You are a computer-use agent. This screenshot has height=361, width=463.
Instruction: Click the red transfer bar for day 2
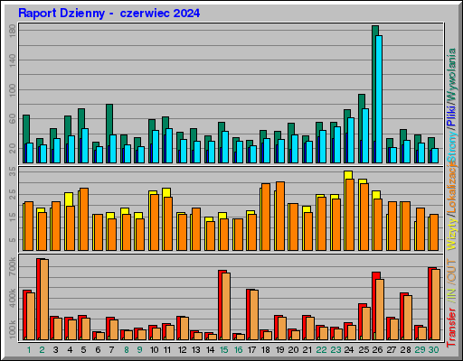pyautogui.click(x=38, y=299)
